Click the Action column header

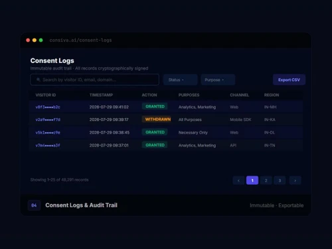pos(149,95)
